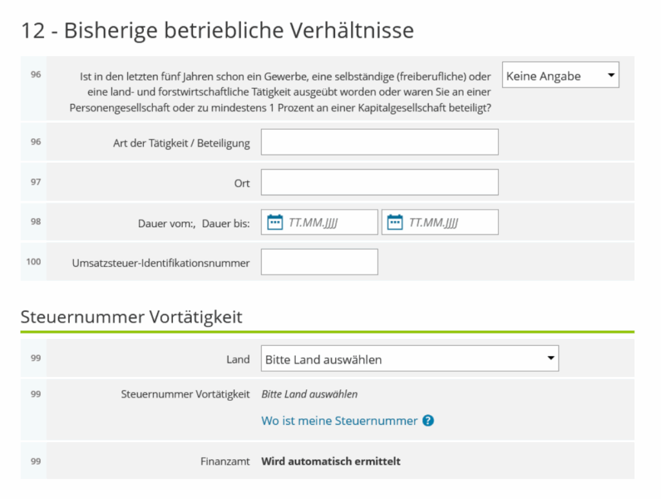Click the blue question mark help icon

(x=428, y=421)
